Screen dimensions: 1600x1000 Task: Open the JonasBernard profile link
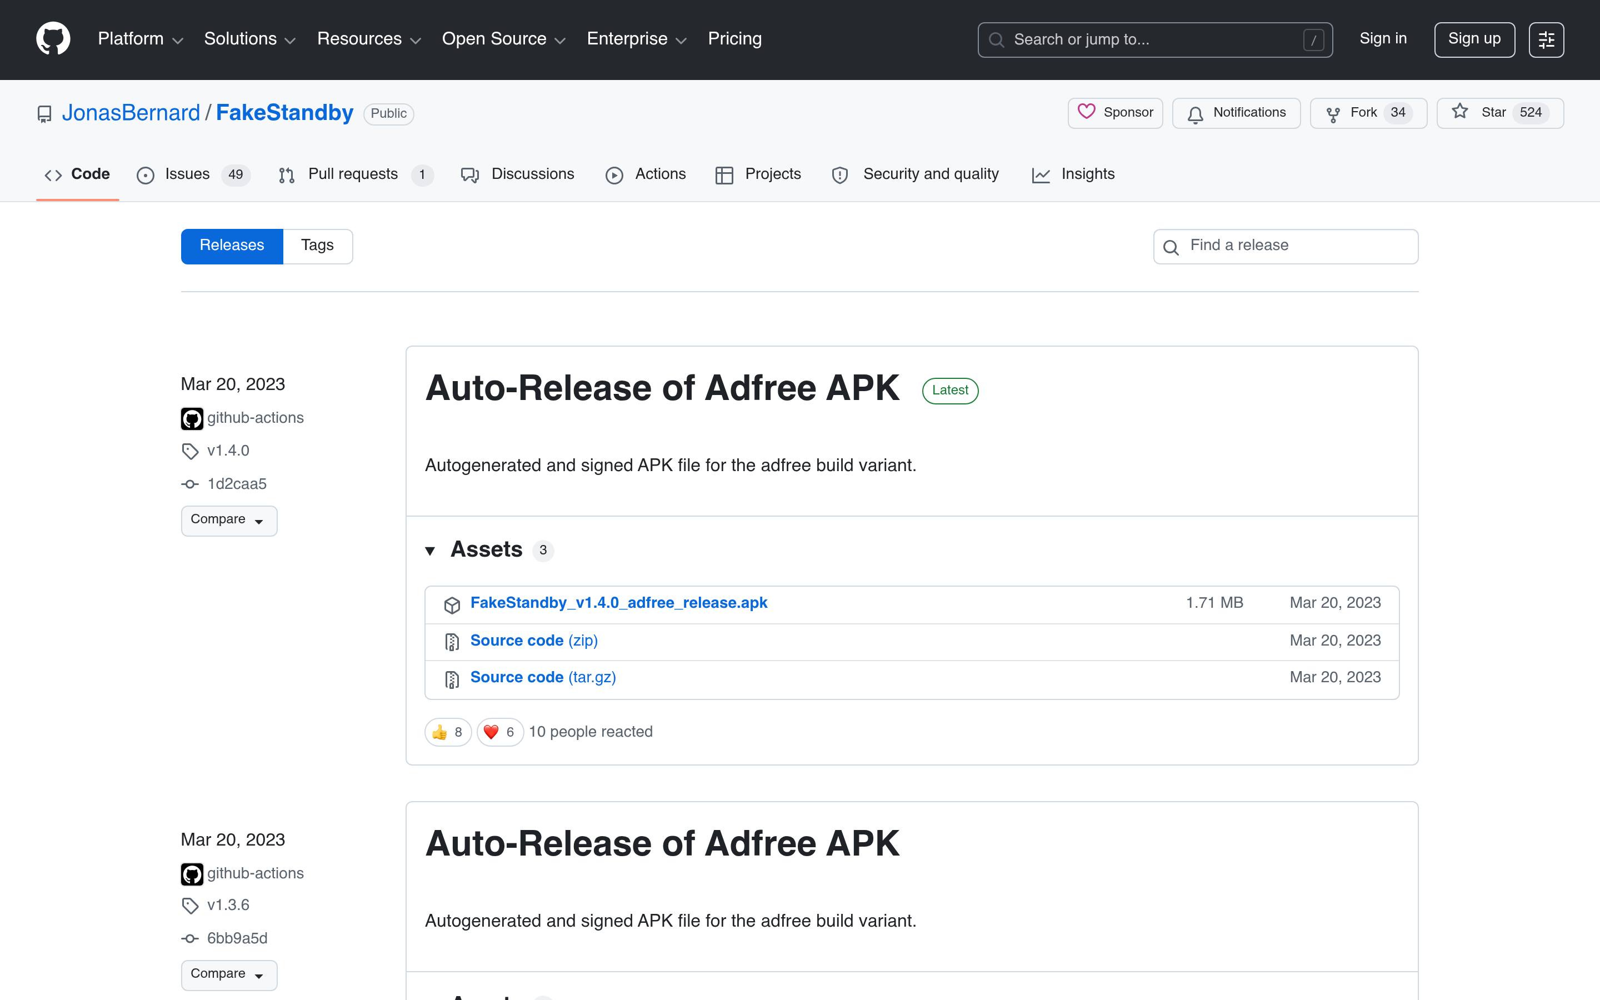(x=131, y=113)
